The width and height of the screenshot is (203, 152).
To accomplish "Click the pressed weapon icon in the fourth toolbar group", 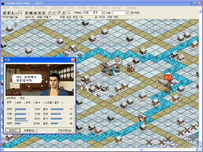I will [59, 13].
